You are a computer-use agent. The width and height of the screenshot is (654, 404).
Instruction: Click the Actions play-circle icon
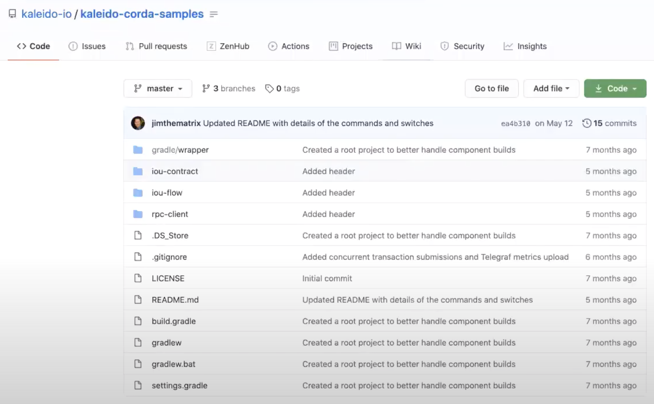(272, 46)
